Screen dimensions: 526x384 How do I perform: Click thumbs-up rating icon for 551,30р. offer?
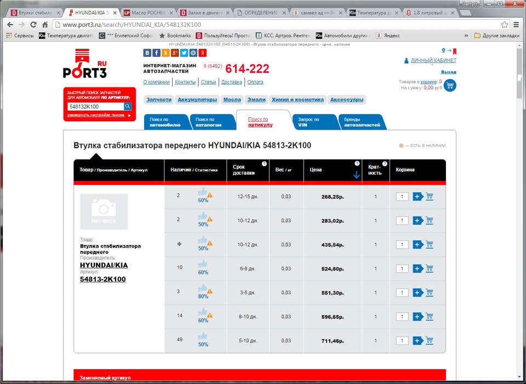pos(203,288)
